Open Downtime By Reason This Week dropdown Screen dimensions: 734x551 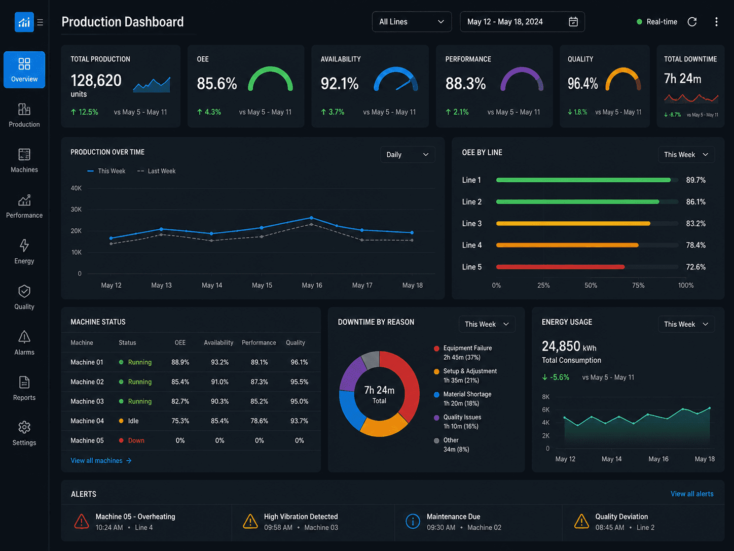coord(487,324)
